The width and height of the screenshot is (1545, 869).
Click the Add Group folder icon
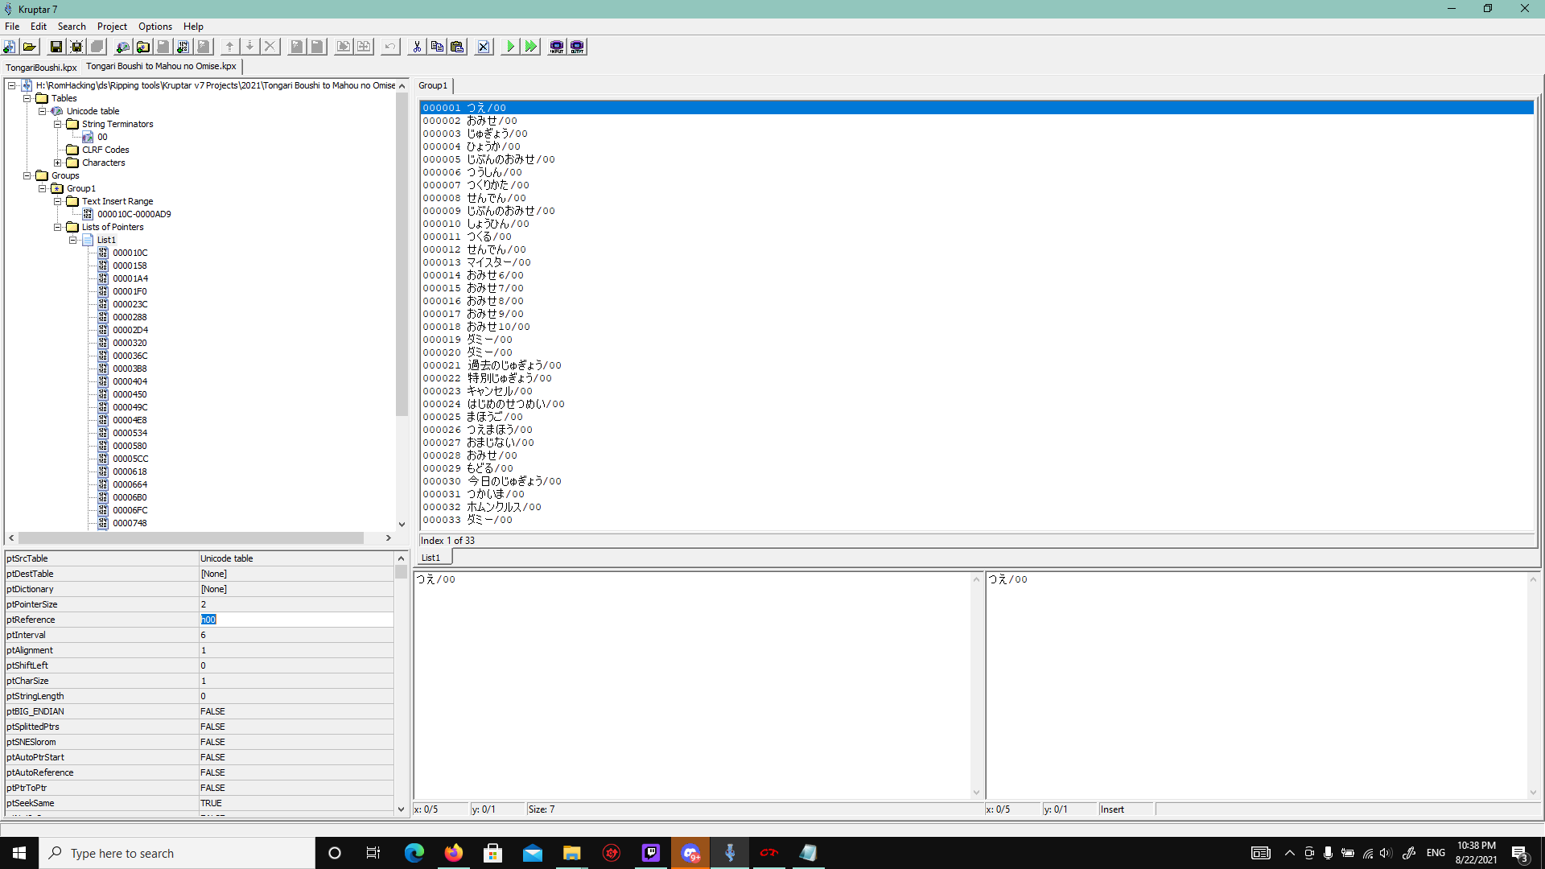(143, 47)
